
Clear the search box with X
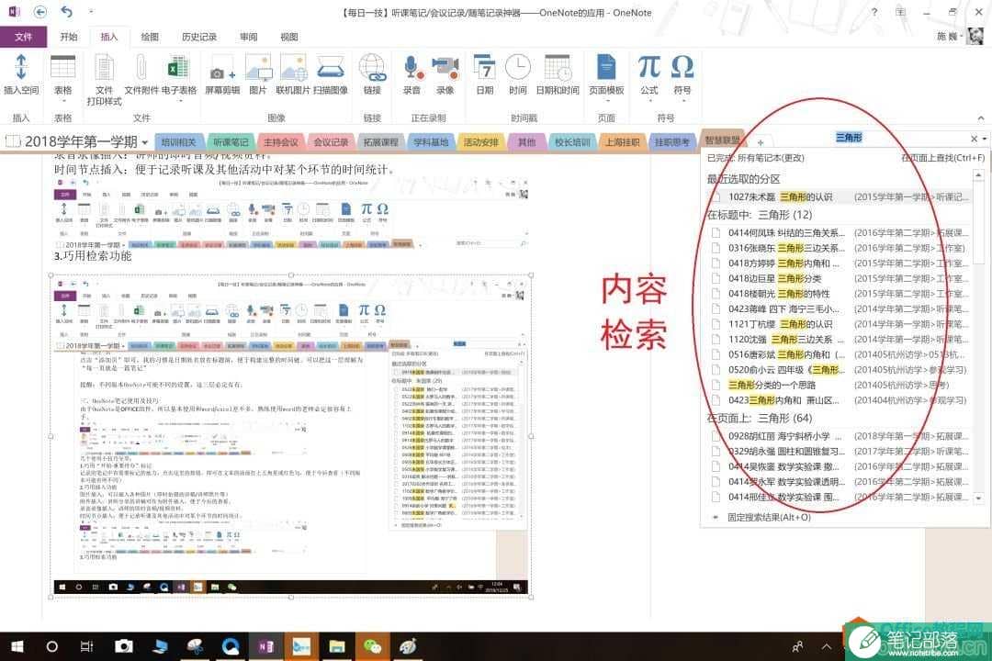pos(974,139)
